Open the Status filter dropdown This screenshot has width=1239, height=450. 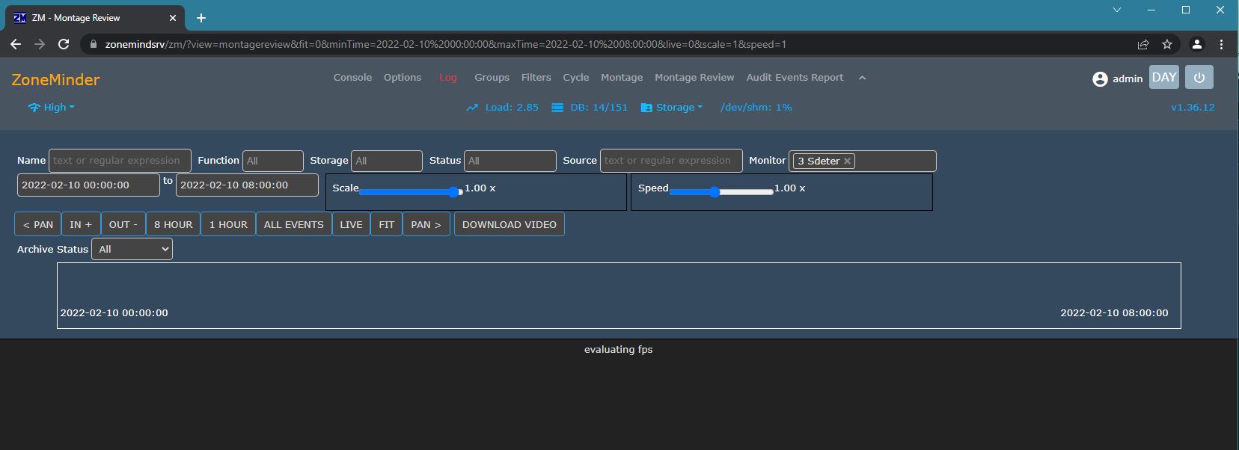pyautogui.click(x=510, y=161)
